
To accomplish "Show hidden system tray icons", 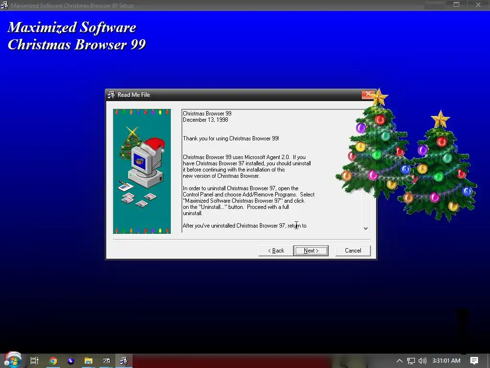I will coord(400,361).
